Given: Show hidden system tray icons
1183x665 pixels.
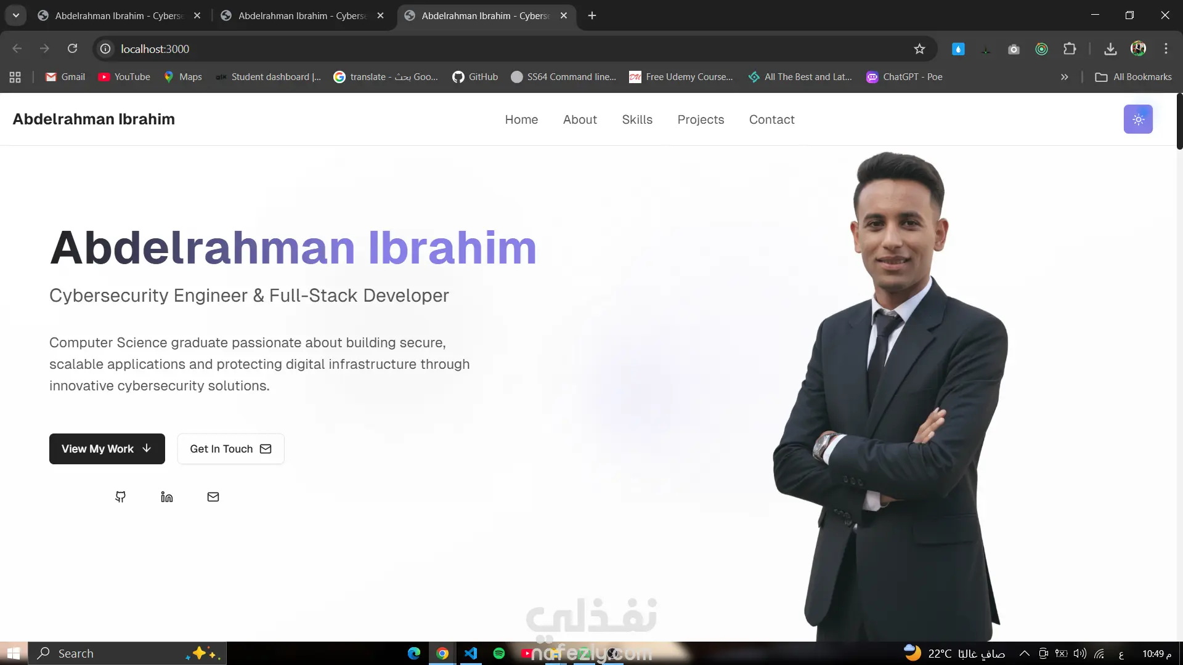Looking at the screenshot, I should coord(1024,653).
